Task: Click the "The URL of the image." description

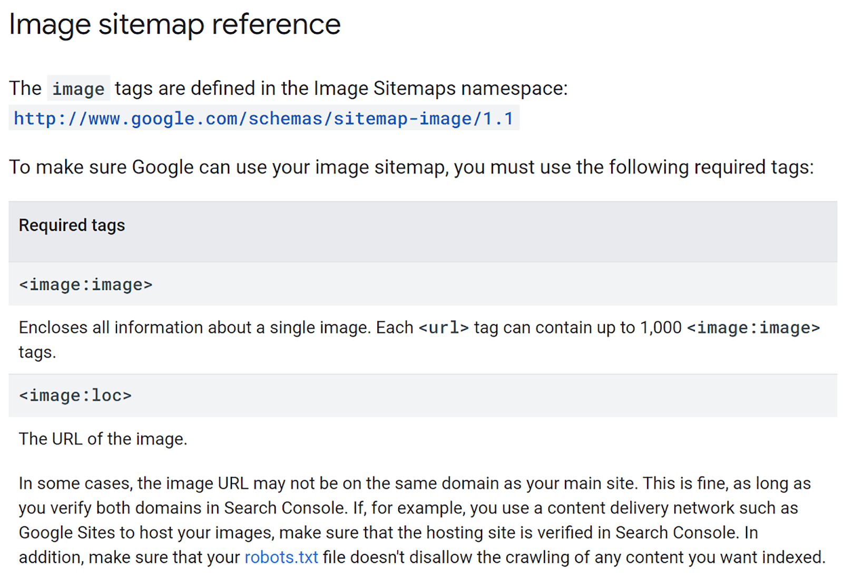Action: (103, 439)
